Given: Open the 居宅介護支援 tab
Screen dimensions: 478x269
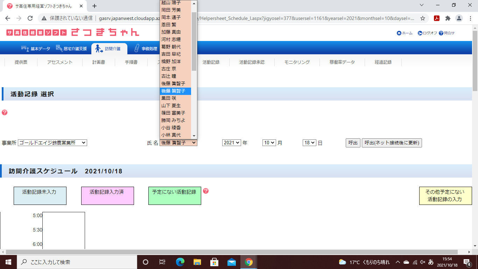Looking at the screenshot, I should click(71, 49).
